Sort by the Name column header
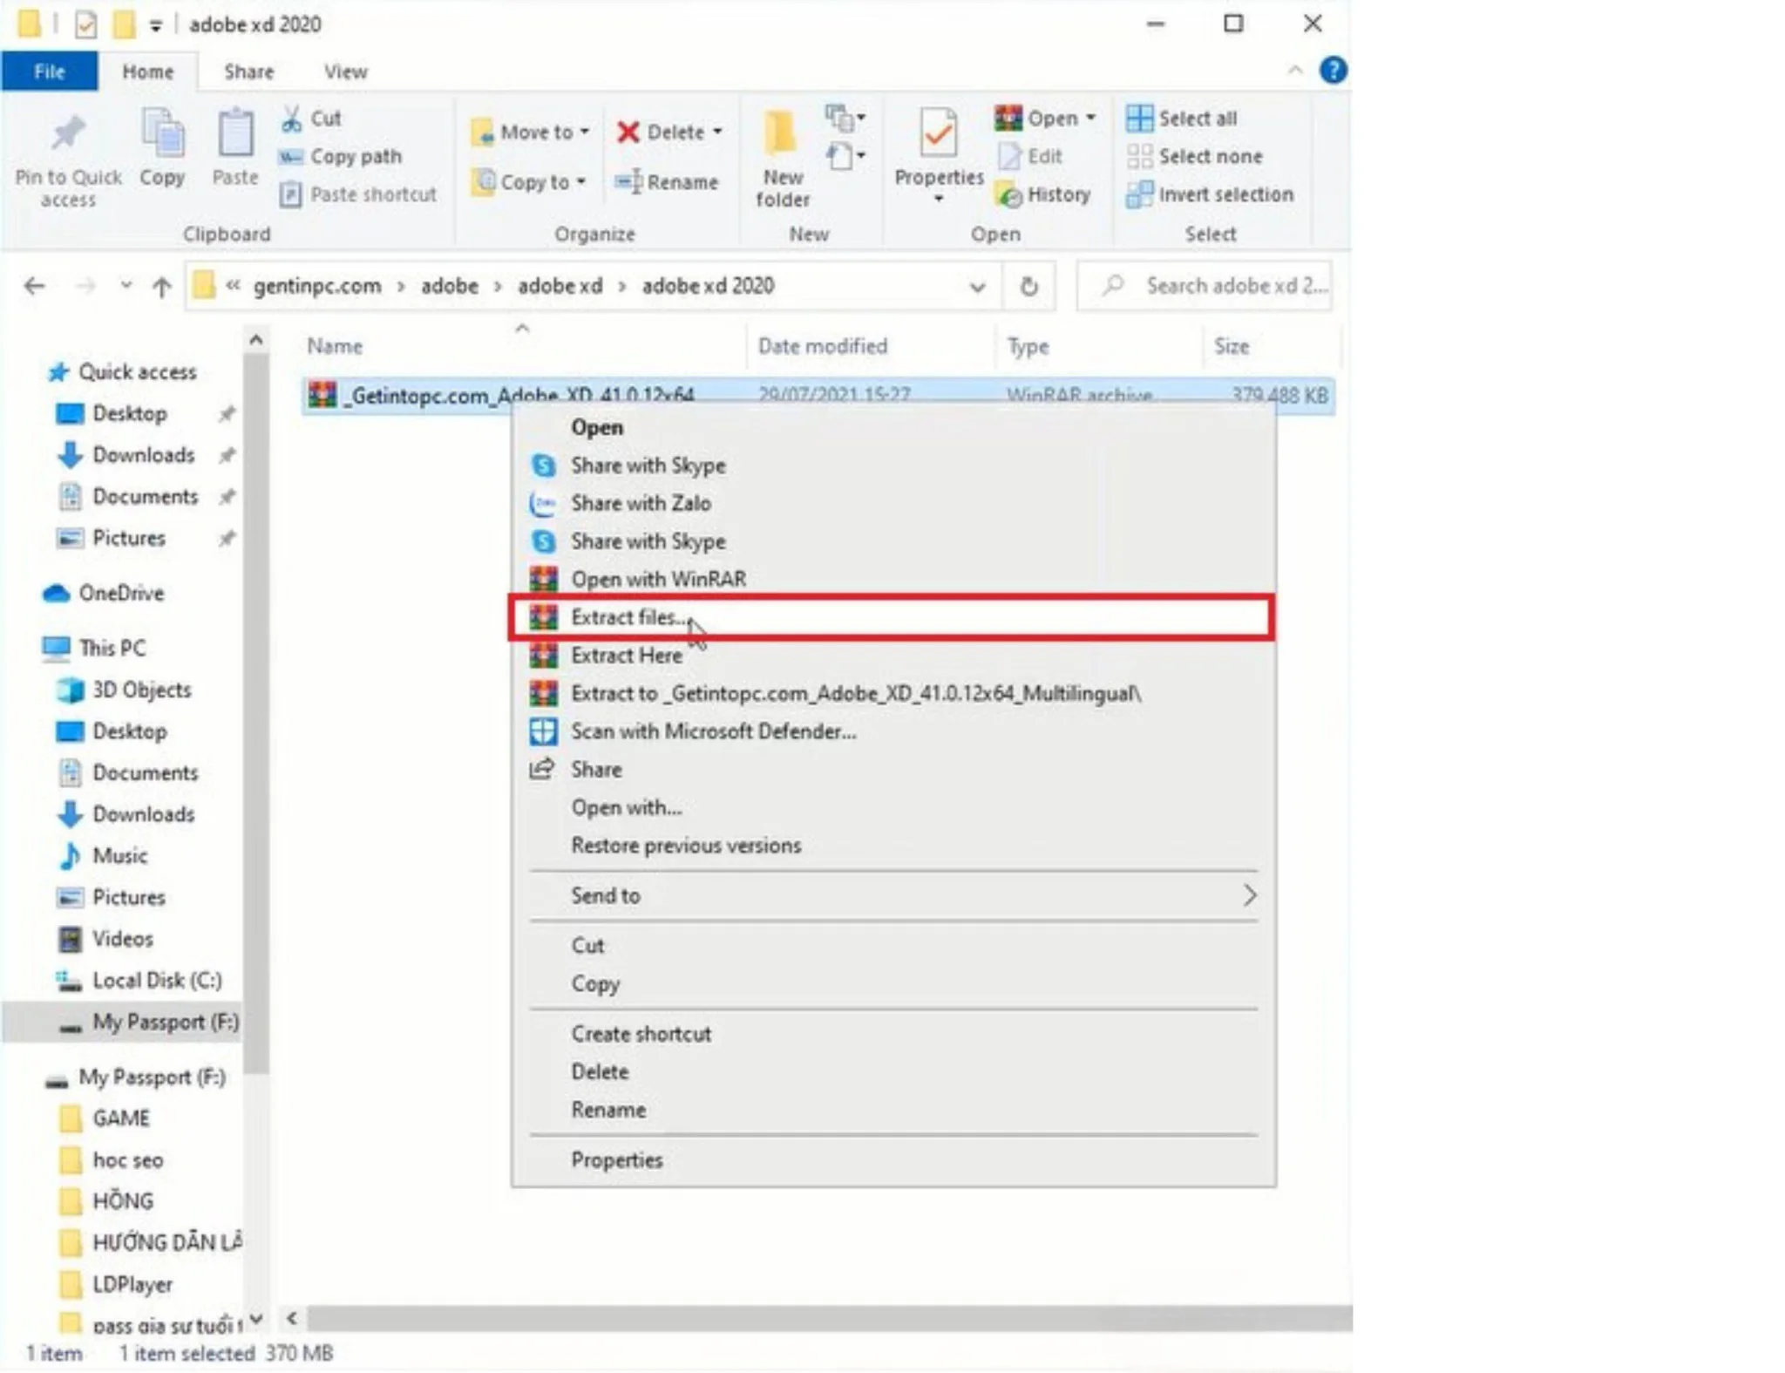The image size is (1785, 1373). [335, 346]
